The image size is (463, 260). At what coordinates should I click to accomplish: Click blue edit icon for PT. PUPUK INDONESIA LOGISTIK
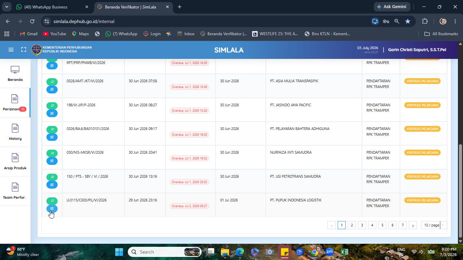(52, 209)
